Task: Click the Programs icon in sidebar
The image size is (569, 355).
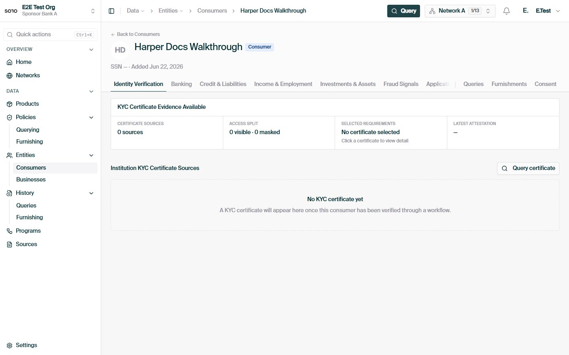Action: coord(9,231)
